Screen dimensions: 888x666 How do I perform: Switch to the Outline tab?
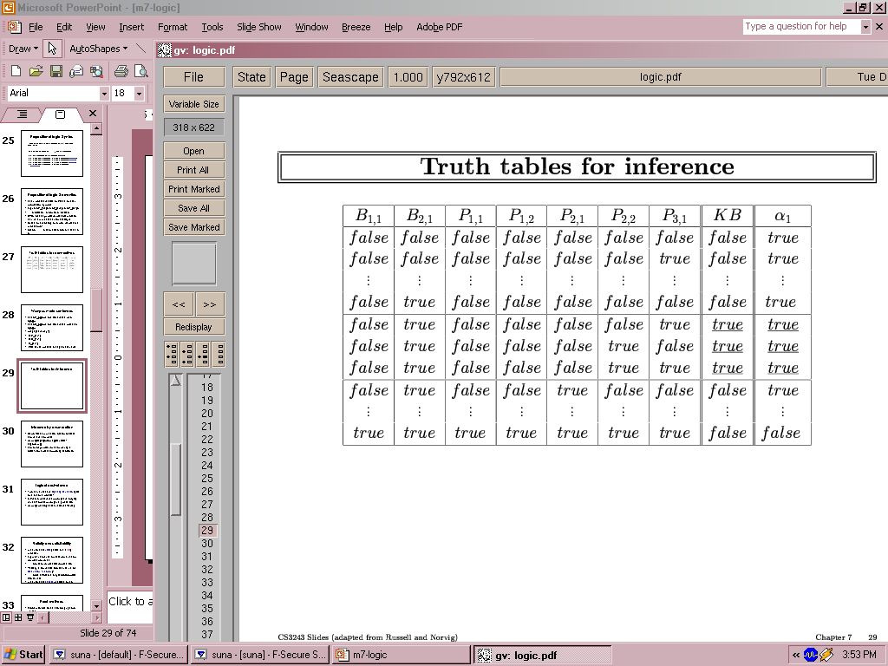[22, 114]
